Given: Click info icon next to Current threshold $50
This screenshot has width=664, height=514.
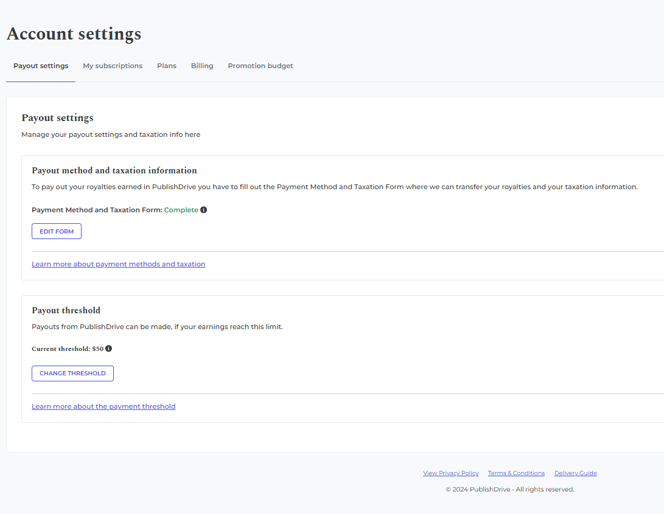Looking at the screenshot, I should [x=109, y=349].
